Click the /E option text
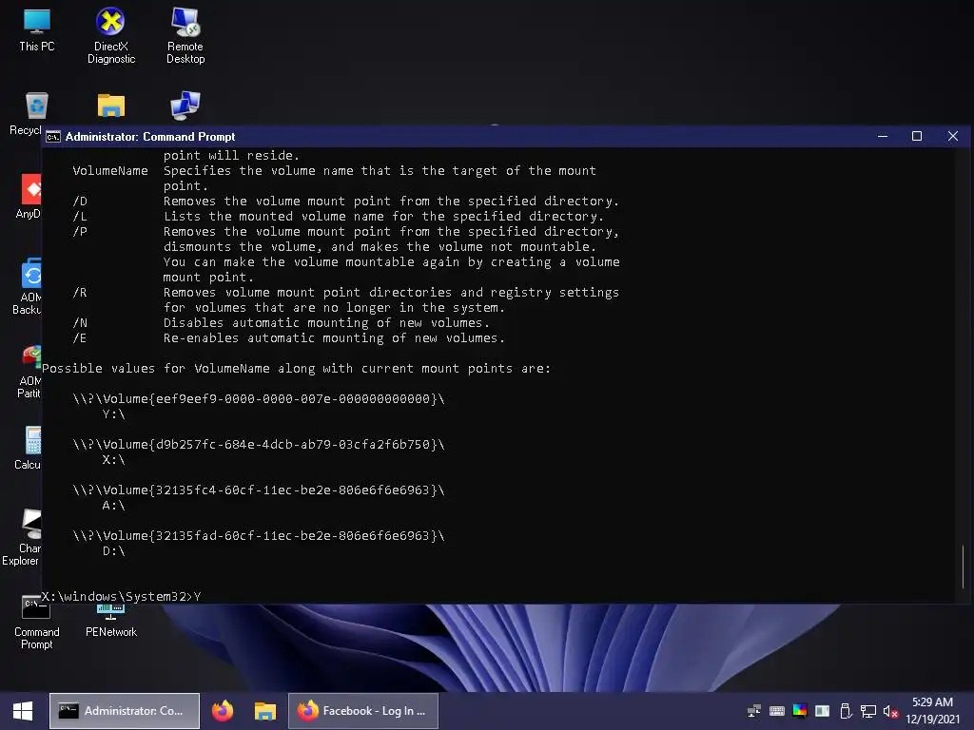The width and height of the screenshot is (974, 730). (80, 338)
